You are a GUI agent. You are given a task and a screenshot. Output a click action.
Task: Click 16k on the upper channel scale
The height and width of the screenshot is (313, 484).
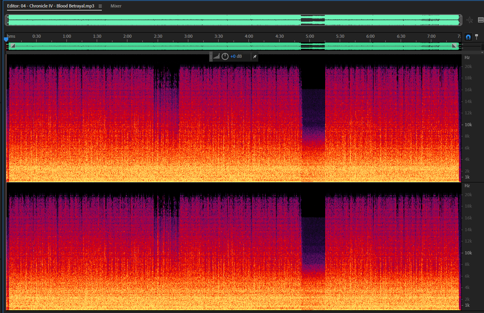(468, 90)
